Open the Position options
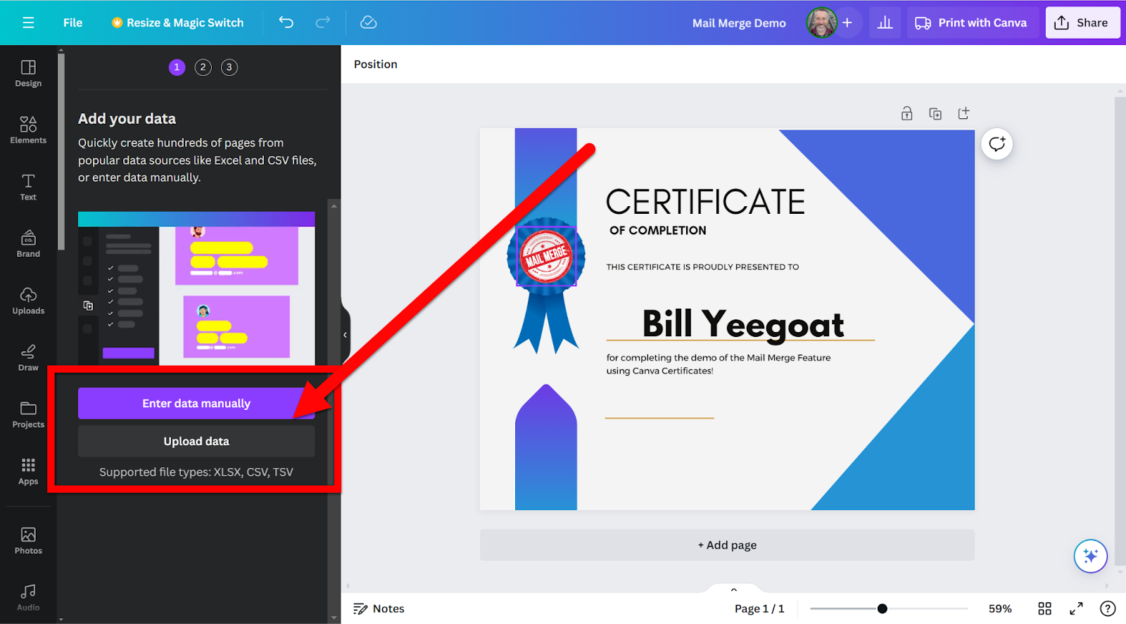1126x624 pixels. (x=376, y=64)
